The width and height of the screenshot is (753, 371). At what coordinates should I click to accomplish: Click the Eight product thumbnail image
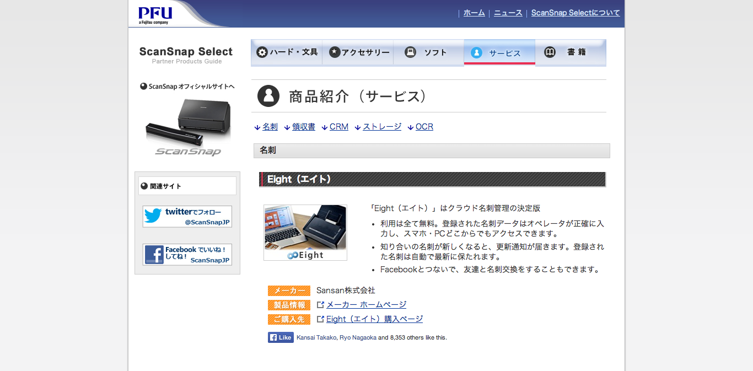(305, 233)
